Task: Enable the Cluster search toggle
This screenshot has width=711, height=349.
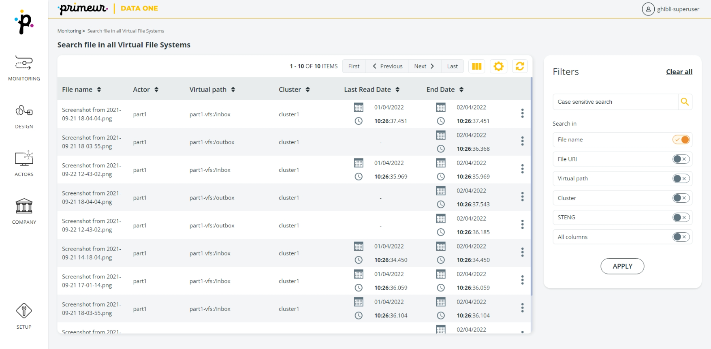Action: pyautogui.click(x=681, y=198)
